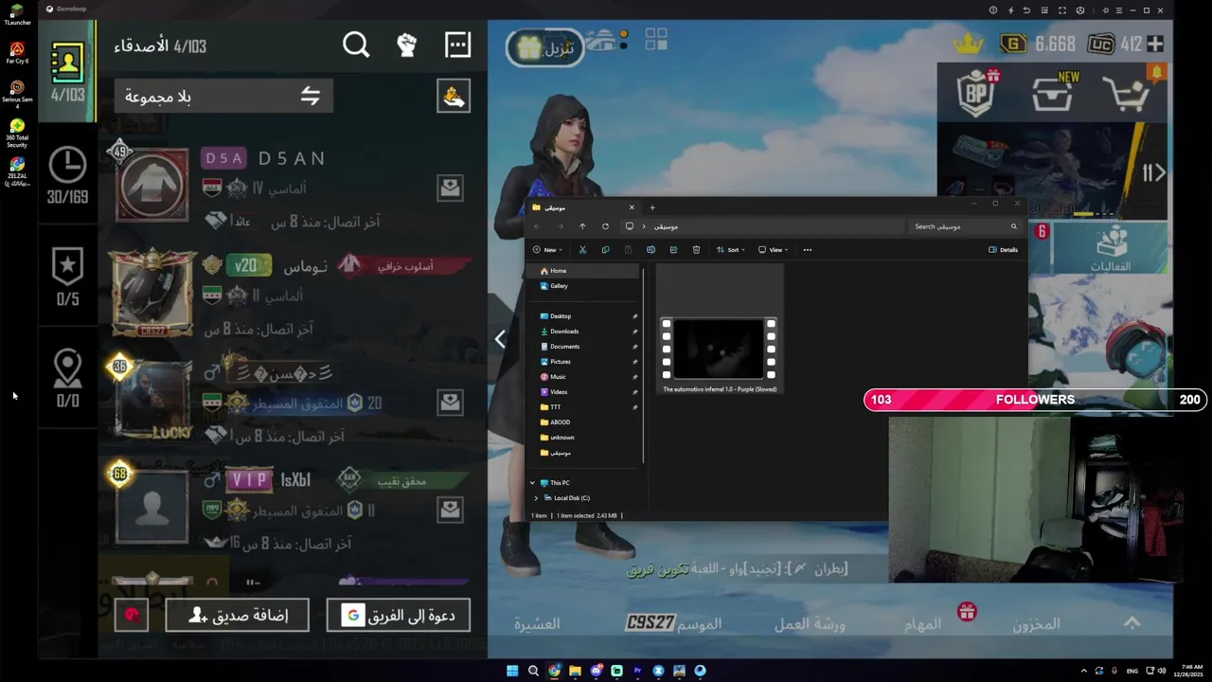1212x682 pixels.
Task: Open the gold crown icon
Action: (x=968, y=44)
